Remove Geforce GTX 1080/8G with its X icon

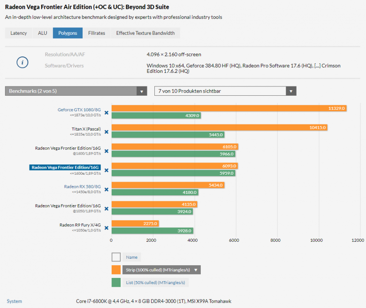[x=107, y=113]
